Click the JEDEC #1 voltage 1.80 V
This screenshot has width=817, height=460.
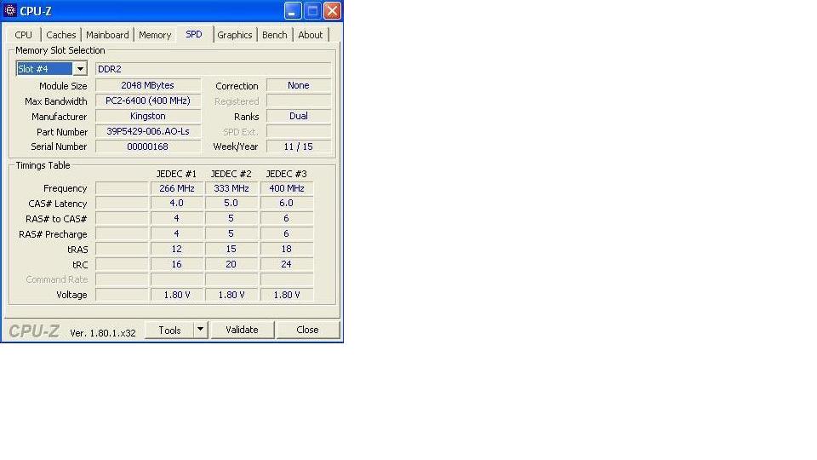coord(177,296)
